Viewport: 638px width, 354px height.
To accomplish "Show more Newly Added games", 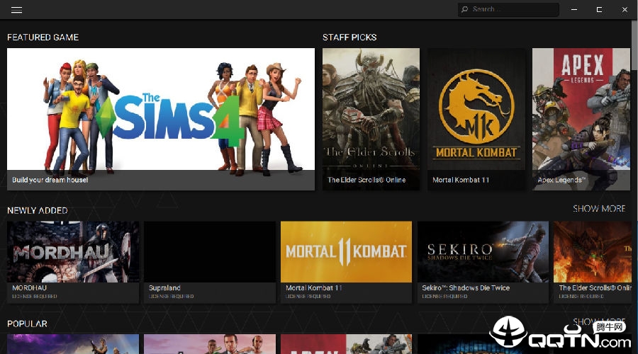I will 599,208.
